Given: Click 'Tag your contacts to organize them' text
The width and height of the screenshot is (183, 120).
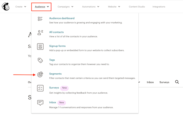Looking at the screenshot, I should pos(79,64).
